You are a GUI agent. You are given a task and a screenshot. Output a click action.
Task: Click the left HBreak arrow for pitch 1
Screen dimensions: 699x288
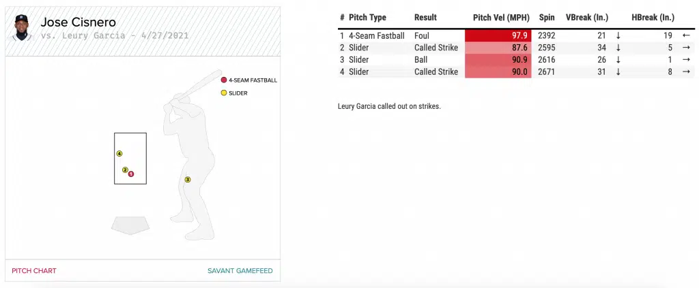pyautogui.click(x=686, y=35)
